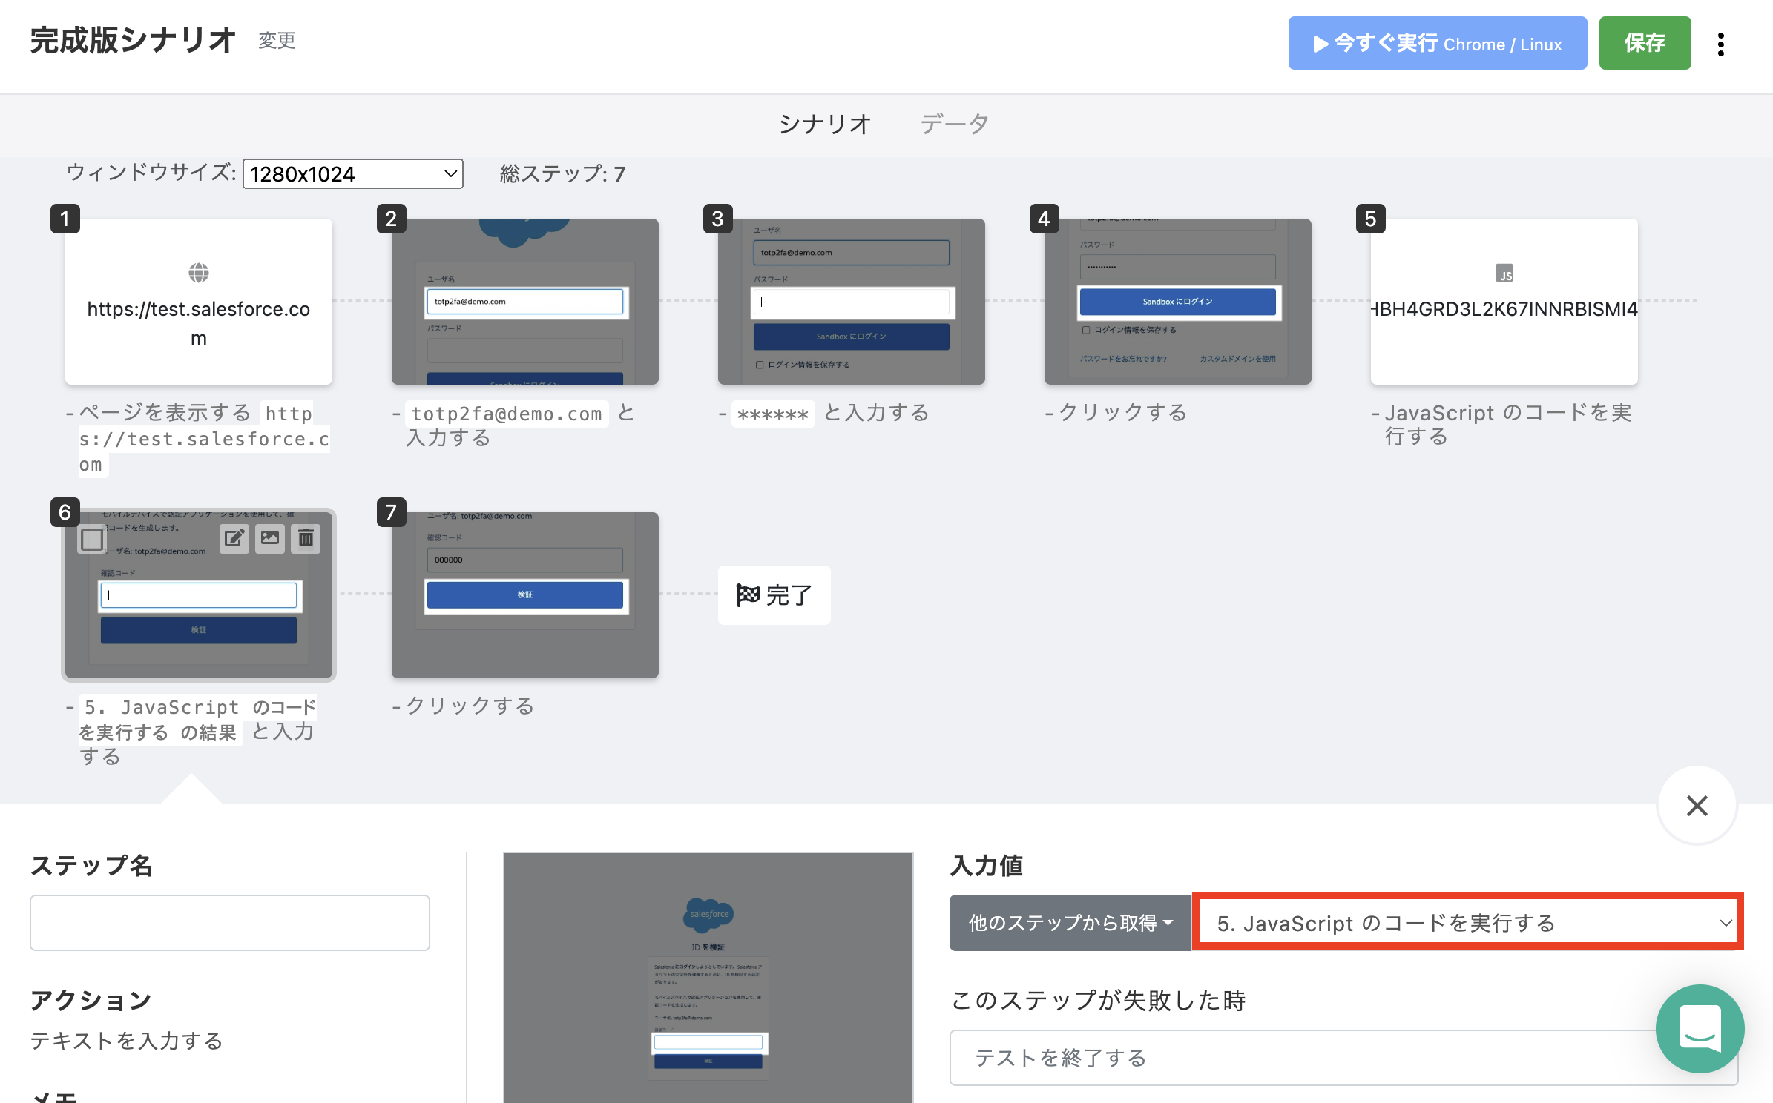Click the 完了 finish flag marker
Viewport: 1773px width, 1103px height.
[x=774, y=594]
